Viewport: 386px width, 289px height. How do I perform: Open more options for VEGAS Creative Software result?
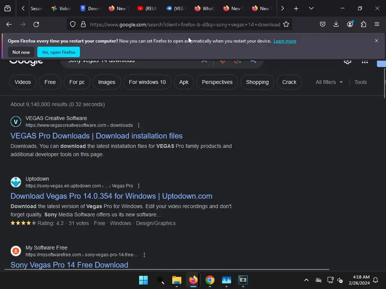139,125
